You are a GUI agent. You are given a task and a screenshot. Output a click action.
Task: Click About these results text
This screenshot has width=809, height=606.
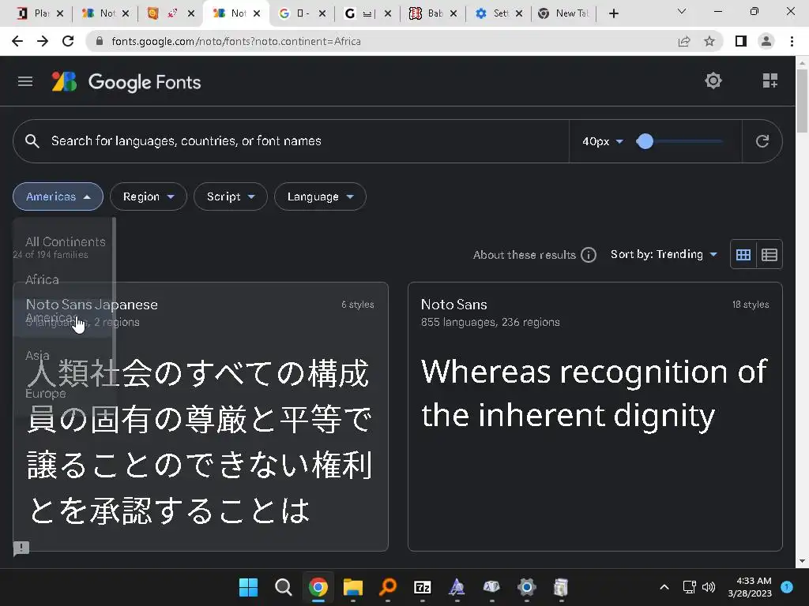tap(525, 255)
